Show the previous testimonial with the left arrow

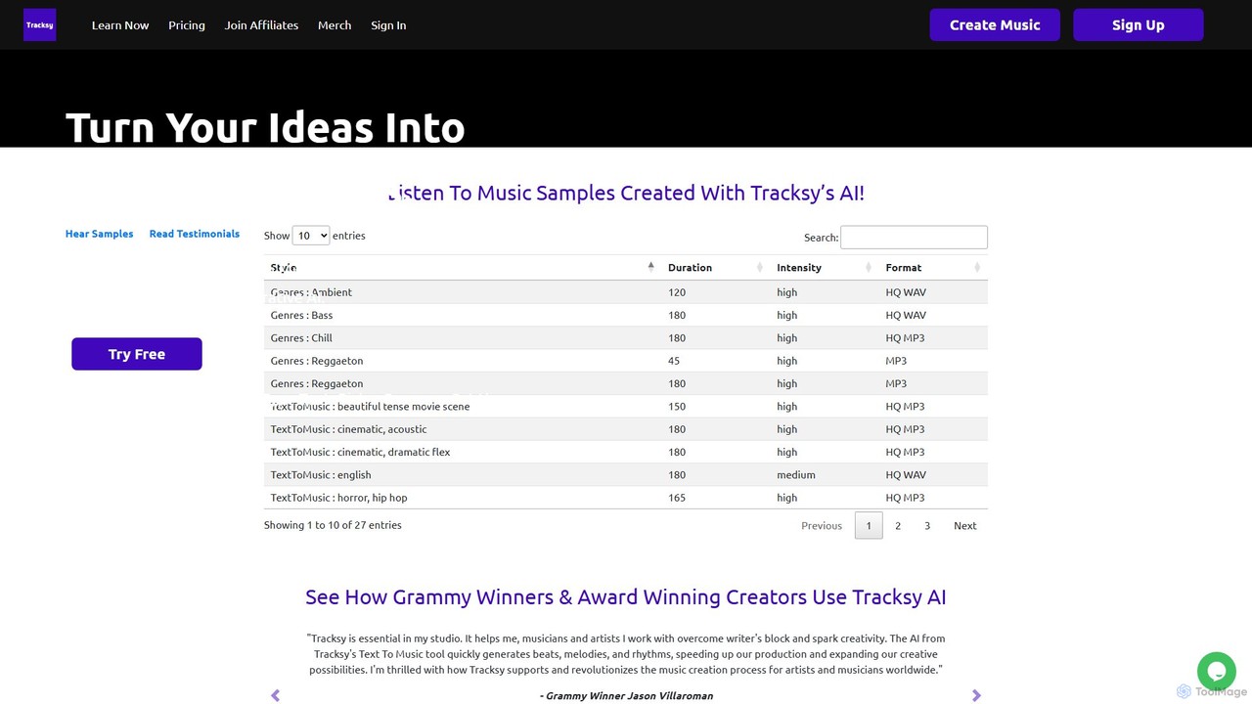point(275,695)
